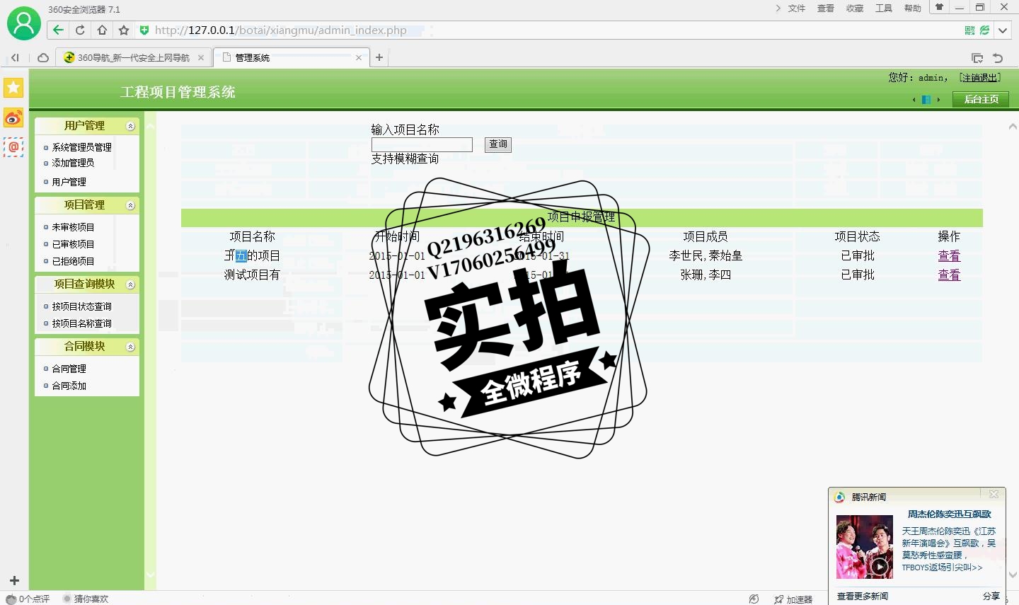1019x605 pixels.
Task: Open 系统管理员管理 in sidebar
Action: click(x=81, y=147)
